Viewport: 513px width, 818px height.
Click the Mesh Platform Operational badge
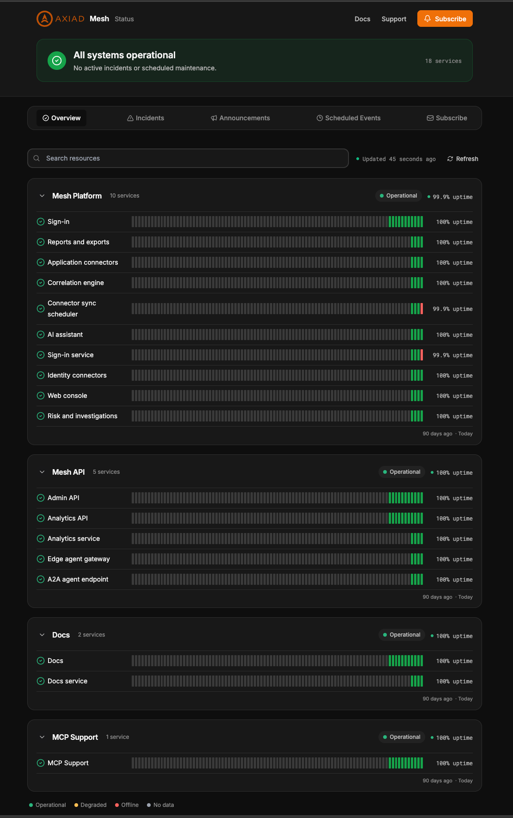pyautogui.click(x=398, y=196)
